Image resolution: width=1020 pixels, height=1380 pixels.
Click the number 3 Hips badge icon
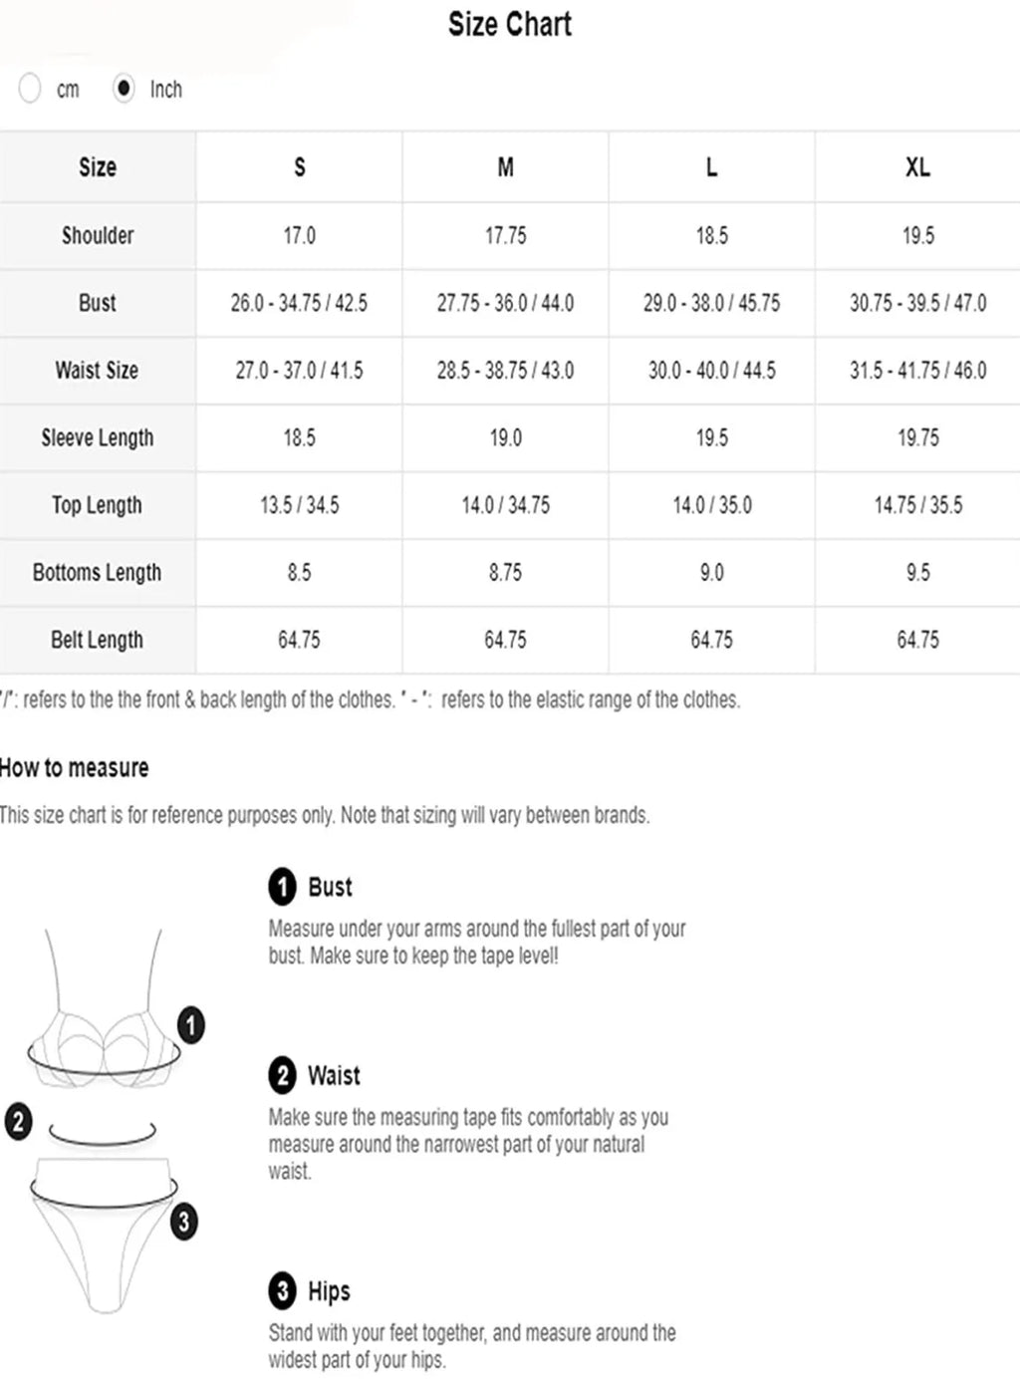pos(283,1291)
